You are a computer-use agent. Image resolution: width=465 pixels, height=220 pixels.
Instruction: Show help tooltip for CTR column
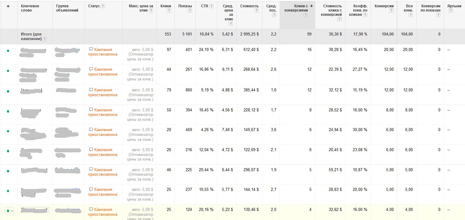click(211, 6)
